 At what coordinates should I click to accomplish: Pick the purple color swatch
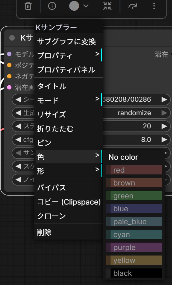pyautogui.click(x=134, y=247)
